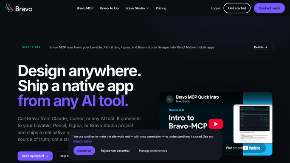The height and width of the screenshot is (163, 290).
Task: Open Manage preferences for cookies
Action: point(153,151)
